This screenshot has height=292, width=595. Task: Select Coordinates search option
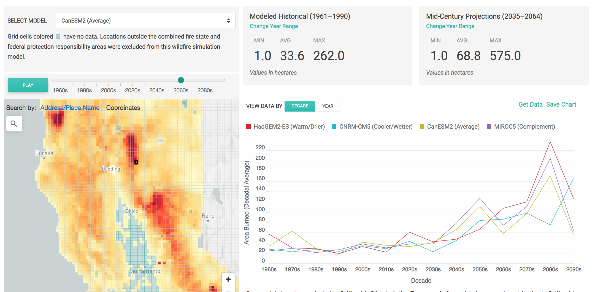(123, 108)
